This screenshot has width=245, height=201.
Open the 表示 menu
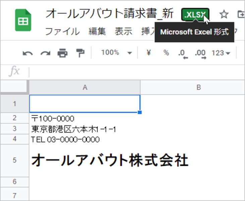tap(123, 31)
